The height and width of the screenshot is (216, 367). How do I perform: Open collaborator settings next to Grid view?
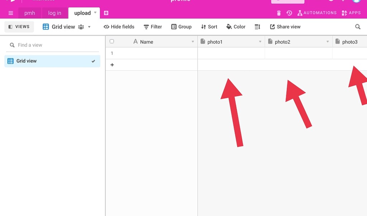click(81, 26)
